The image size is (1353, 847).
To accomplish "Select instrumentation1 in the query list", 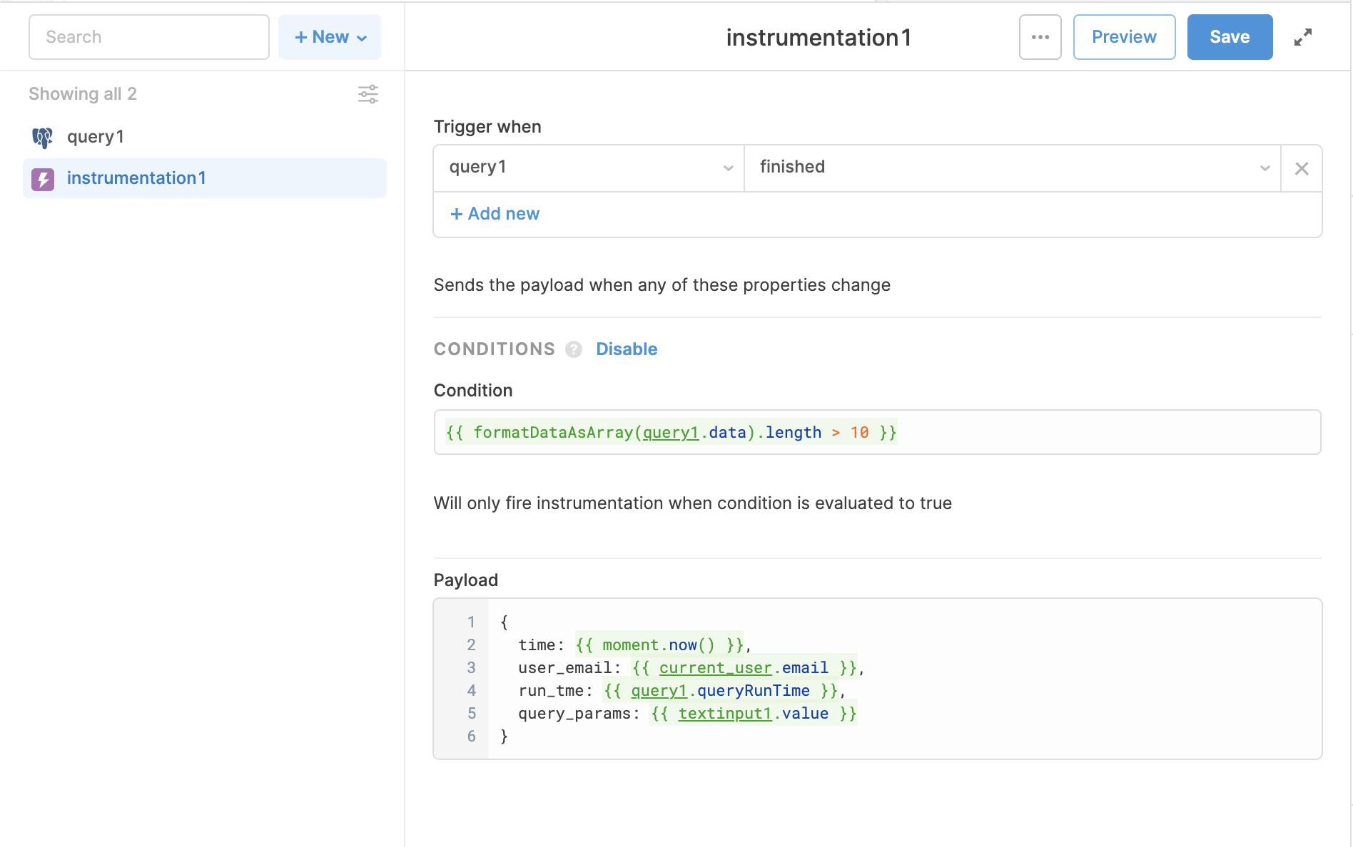I will coord(205,178).
